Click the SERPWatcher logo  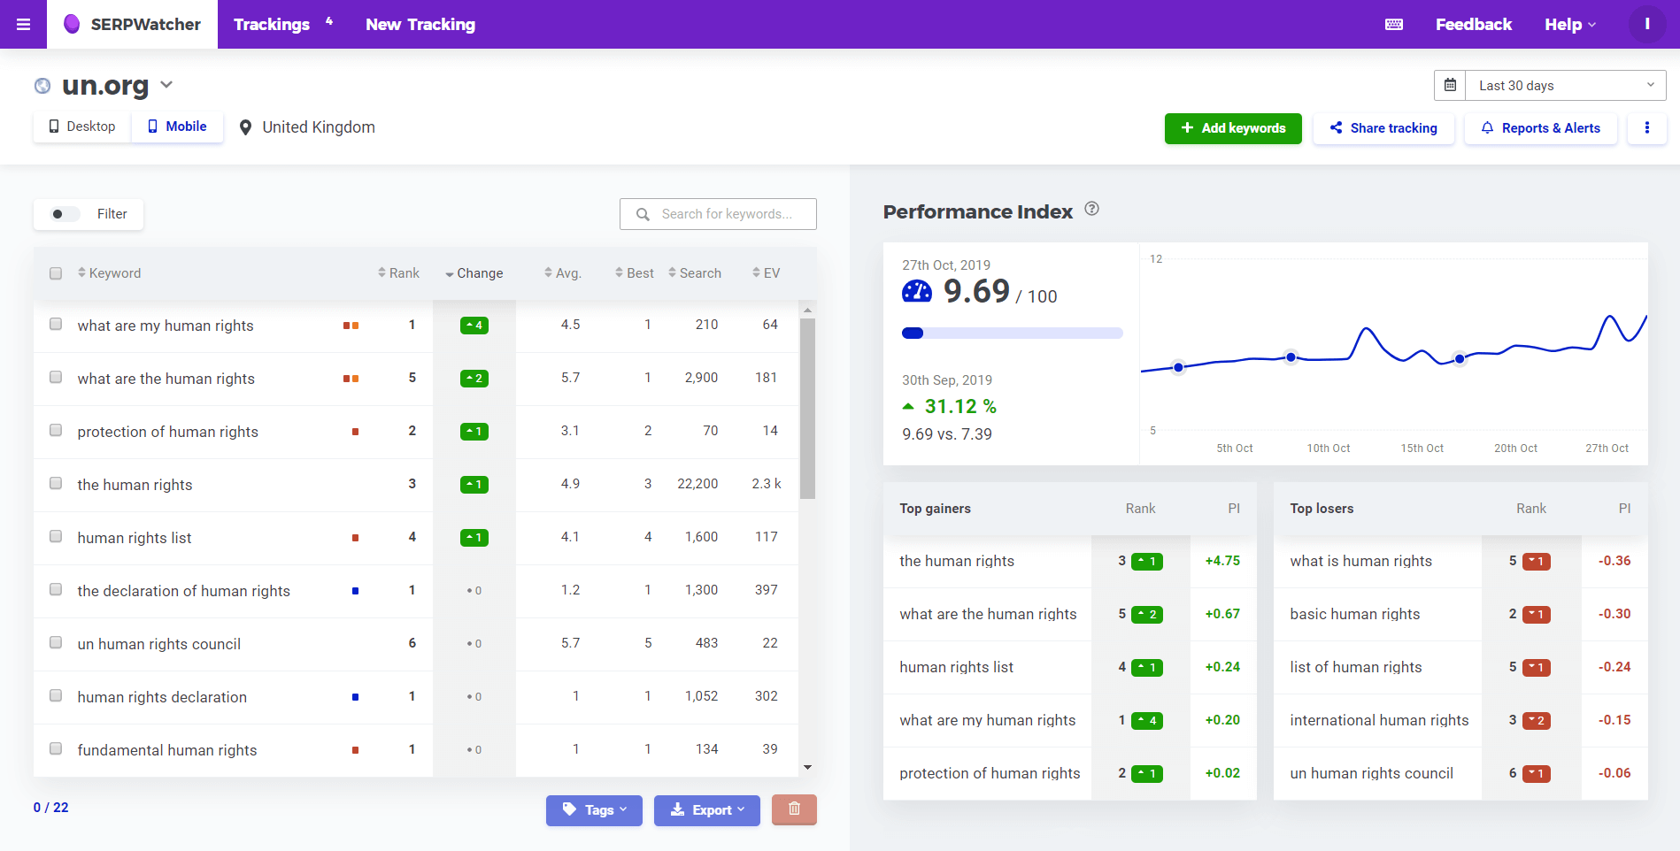point(132,25)
